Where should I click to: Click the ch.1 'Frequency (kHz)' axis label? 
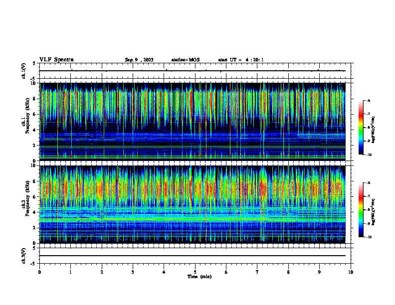click(27, 116)
